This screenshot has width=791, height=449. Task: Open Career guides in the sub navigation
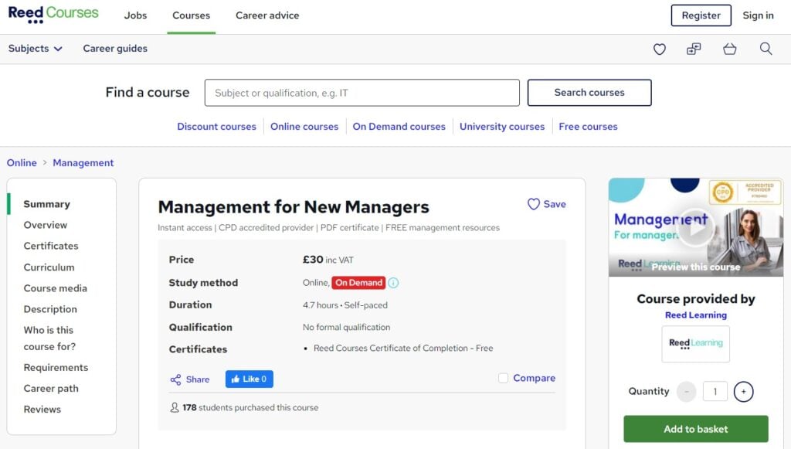(115, 49)
